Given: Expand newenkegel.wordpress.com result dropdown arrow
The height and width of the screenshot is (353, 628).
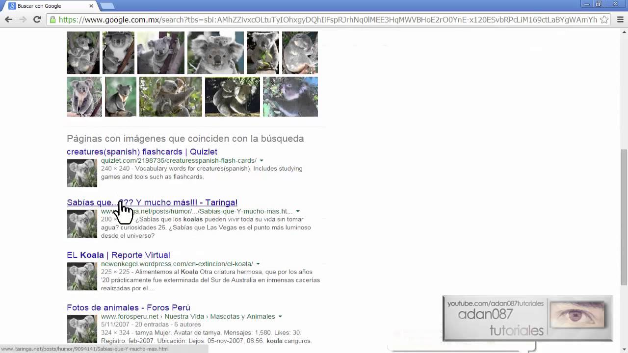Looking at the screenshot, I should [x=258, y=264].
